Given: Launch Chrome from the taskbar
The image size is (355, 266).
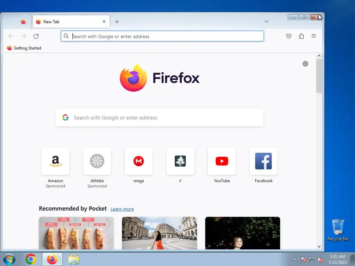Looking at the screenshot, I should pyautogui.click(x=31, y=259).
